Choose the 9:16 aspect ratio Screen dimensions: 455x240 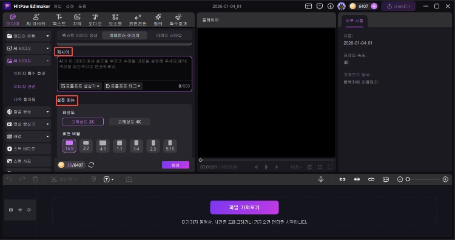click(170, 145)
